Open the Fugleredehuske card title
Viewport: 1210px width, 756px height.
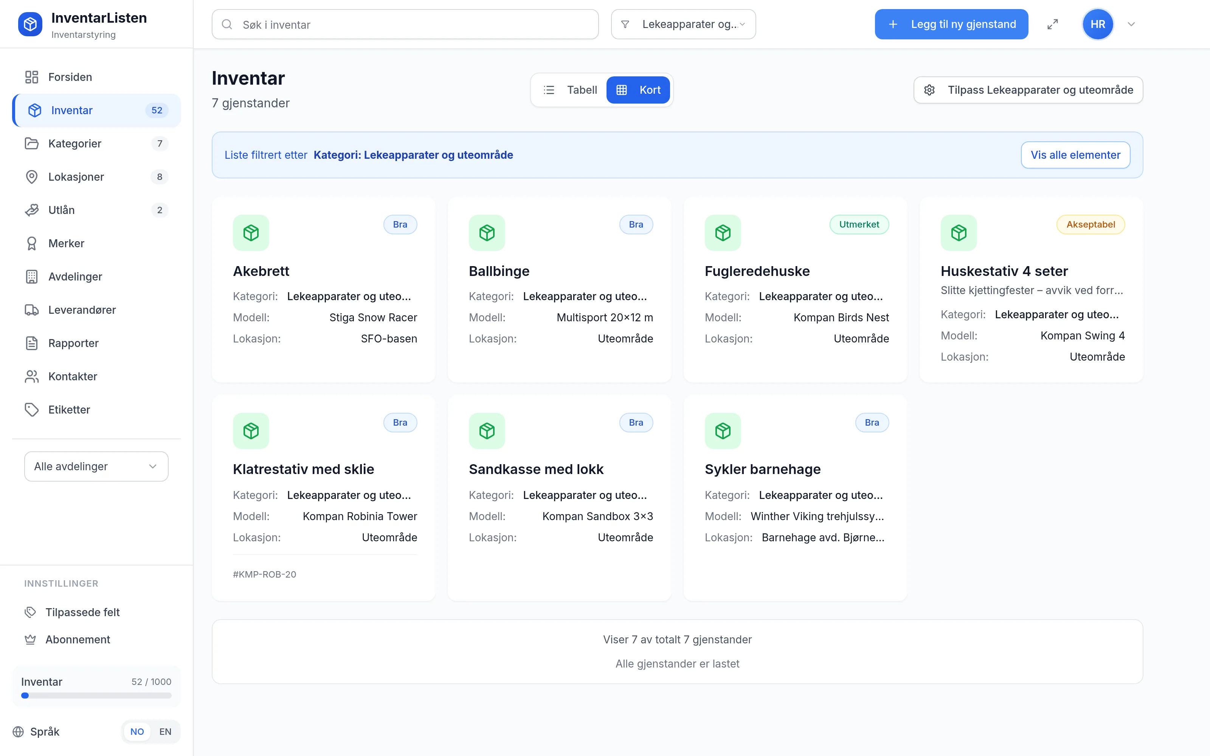click(x=757, y=271)
